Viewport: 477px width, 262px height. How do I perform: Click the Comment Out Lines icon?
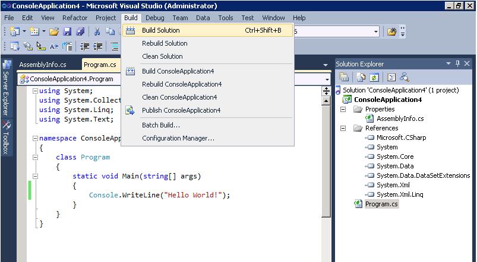[115, 46]
